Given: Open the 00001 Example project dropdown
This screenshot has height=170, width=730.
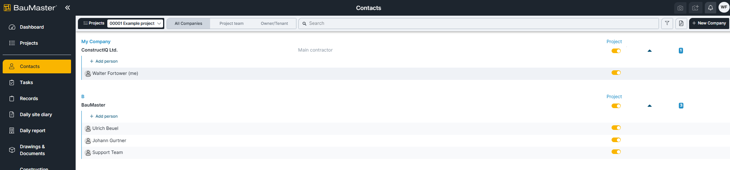Looking at the screenshot, I should pyautogui.click(x=135, y=23).
